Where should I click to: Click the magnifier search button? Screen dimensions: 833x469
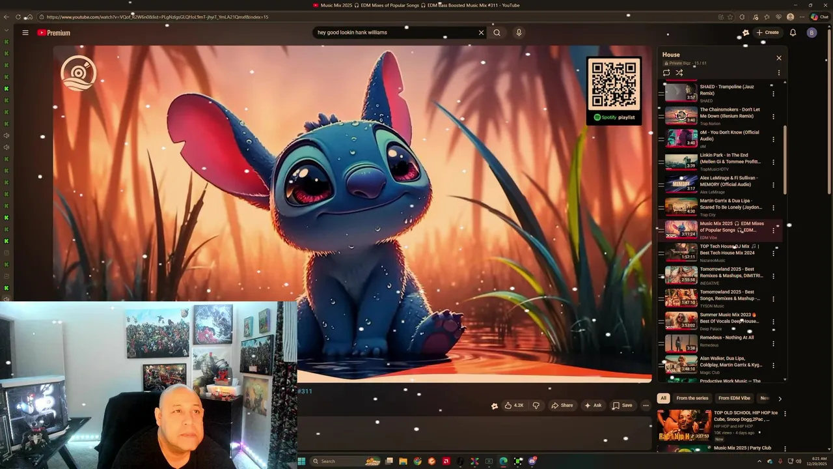[497, 33]
